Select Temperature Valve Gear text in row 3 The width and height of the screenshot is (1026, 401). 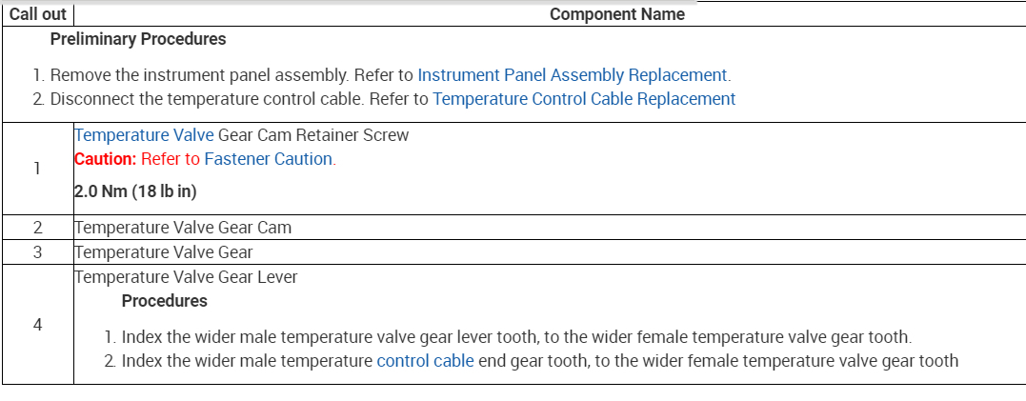[x=164, y=252]
